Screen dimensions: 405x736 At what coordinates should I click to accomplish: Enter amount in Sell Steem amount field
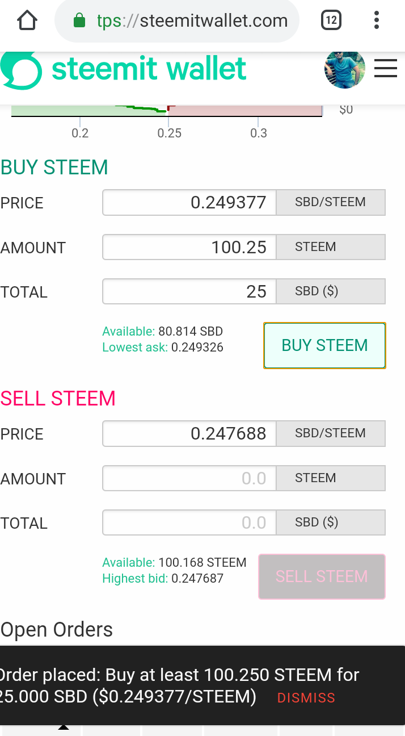[189, 478]
